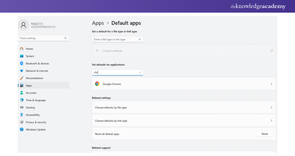Screen dimensions: 295x156
Task: Expand the Google Chrome entry chevron
Action: [271, 84]
